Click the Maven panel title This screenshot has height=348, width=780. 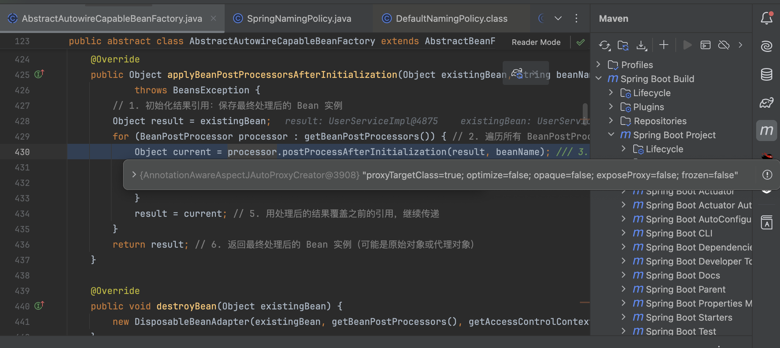click(x=613, y=19)
